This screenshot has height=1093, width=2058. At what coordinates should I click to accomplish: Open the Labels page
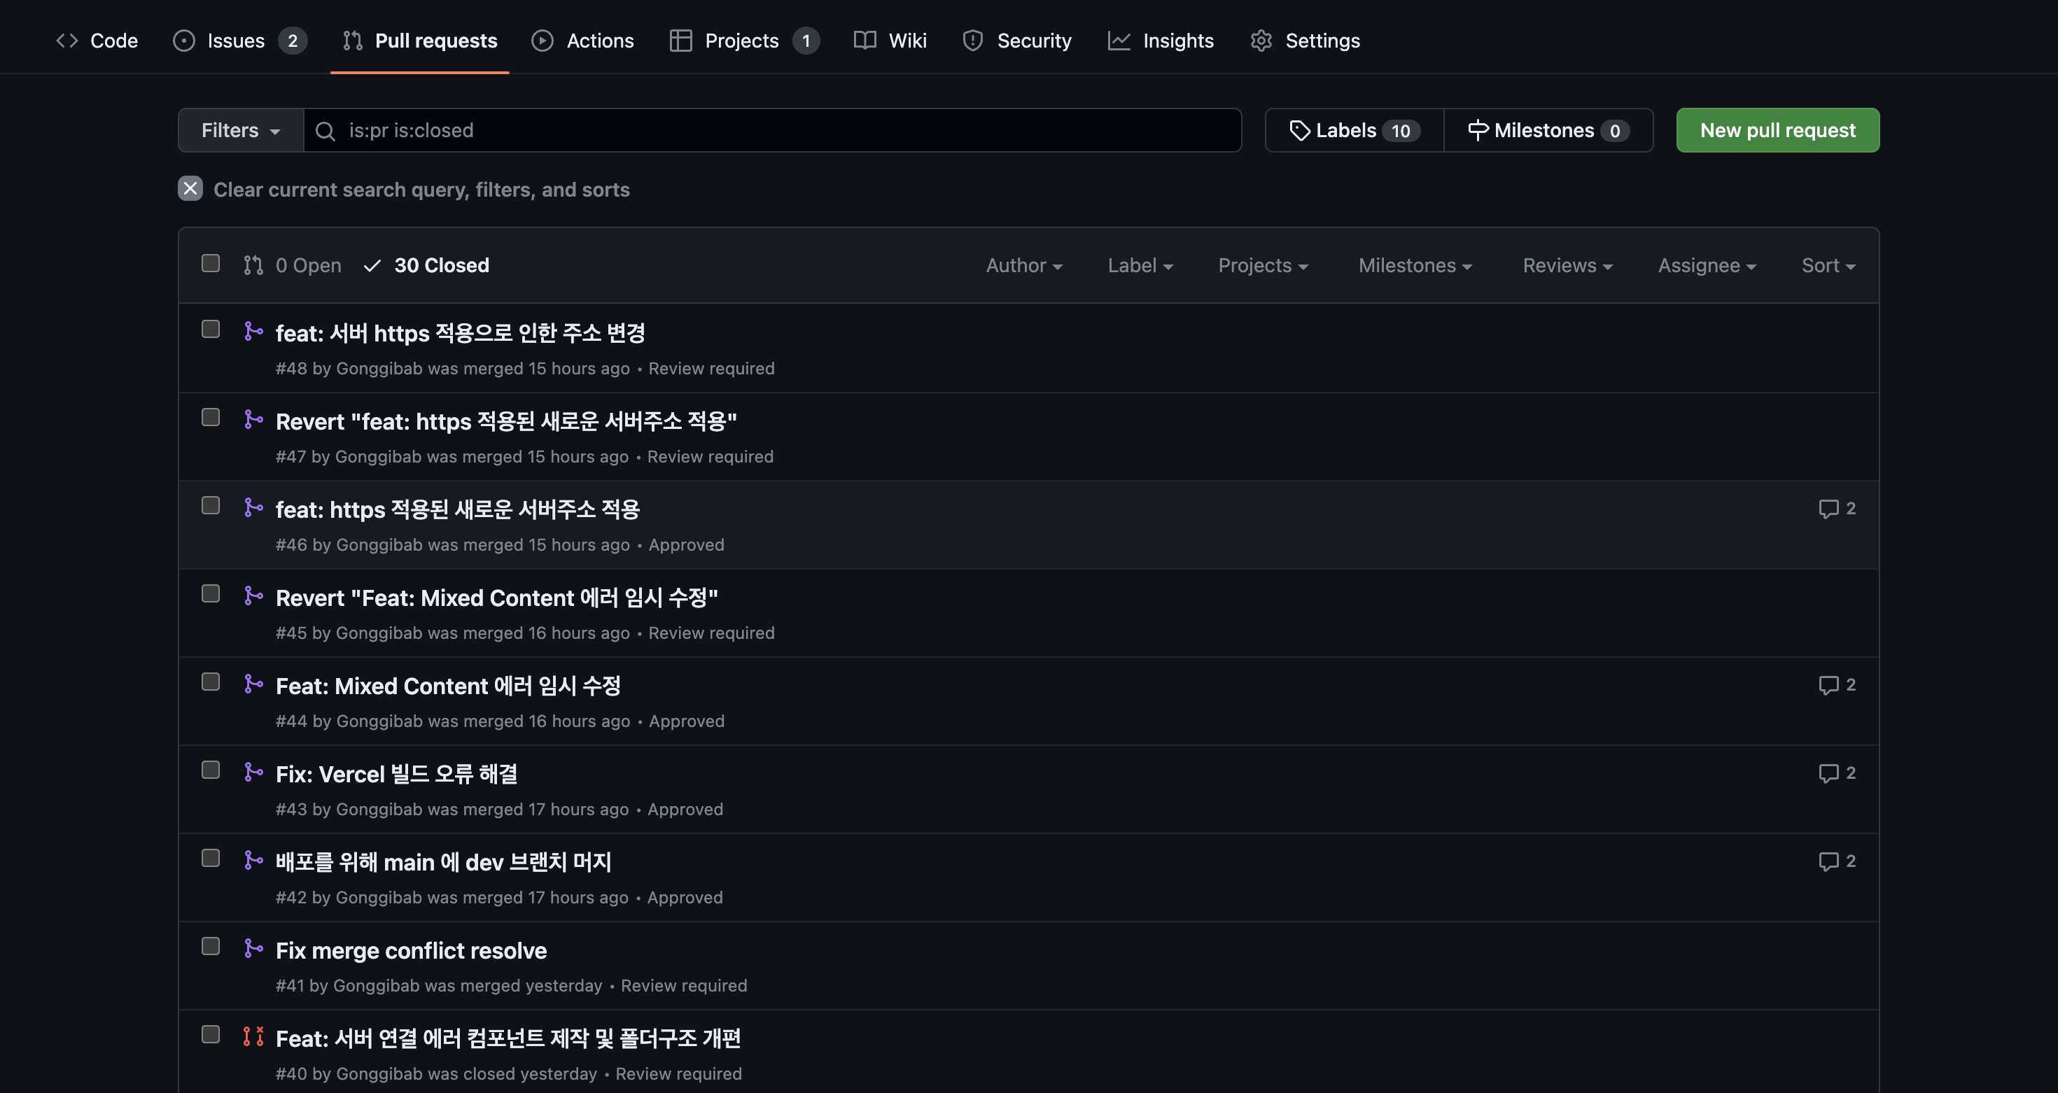(1355, 130)
